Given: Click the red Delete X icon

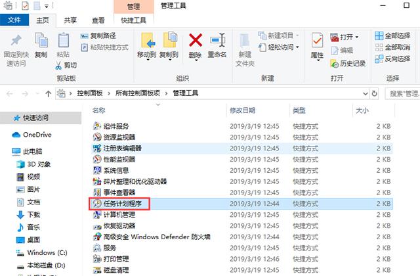Looking at the screenshot, I should tap(196, 40).
